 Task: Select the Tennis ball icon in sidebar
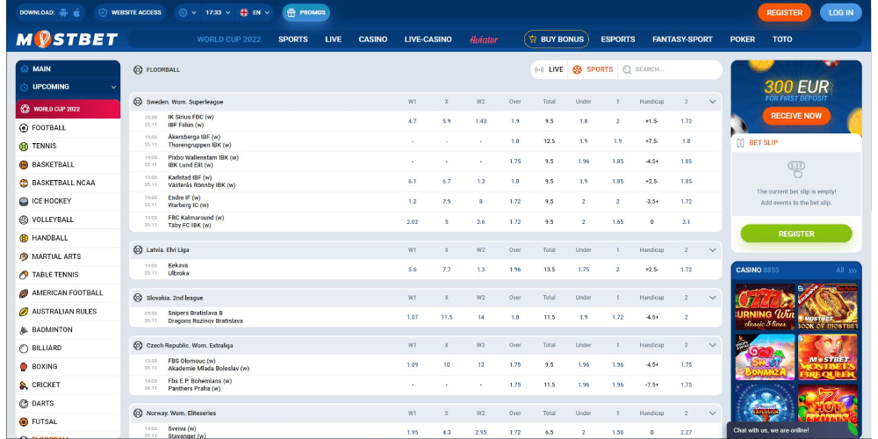[24, 146]
